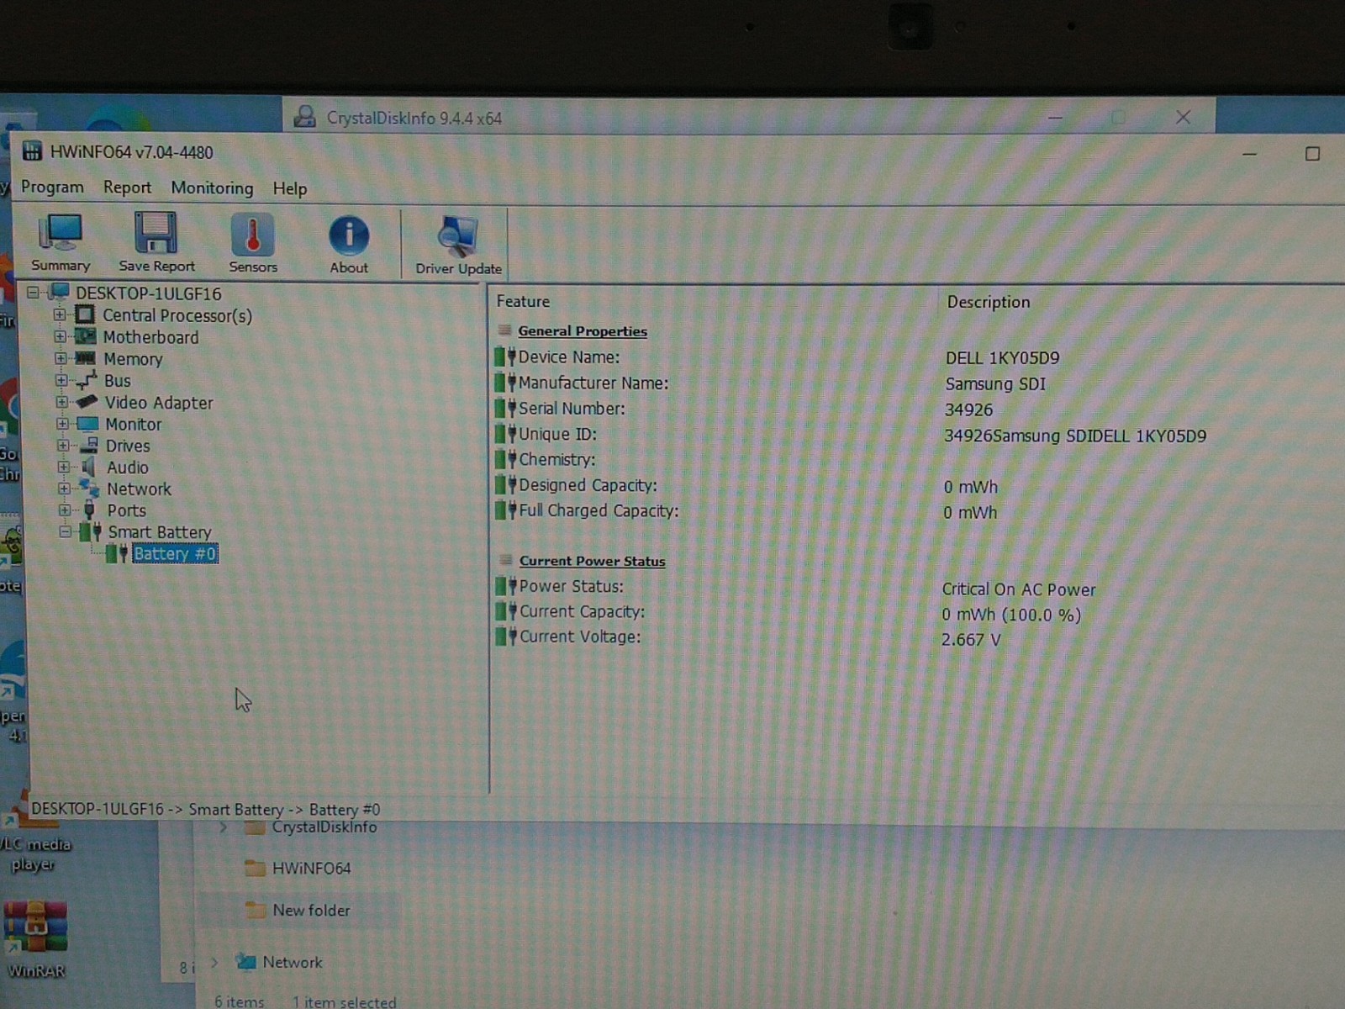Collapse the DESKTOP-1ULGF16 root node
The height and width of the screenshot is (1009, 1345).
coord(33,293)
